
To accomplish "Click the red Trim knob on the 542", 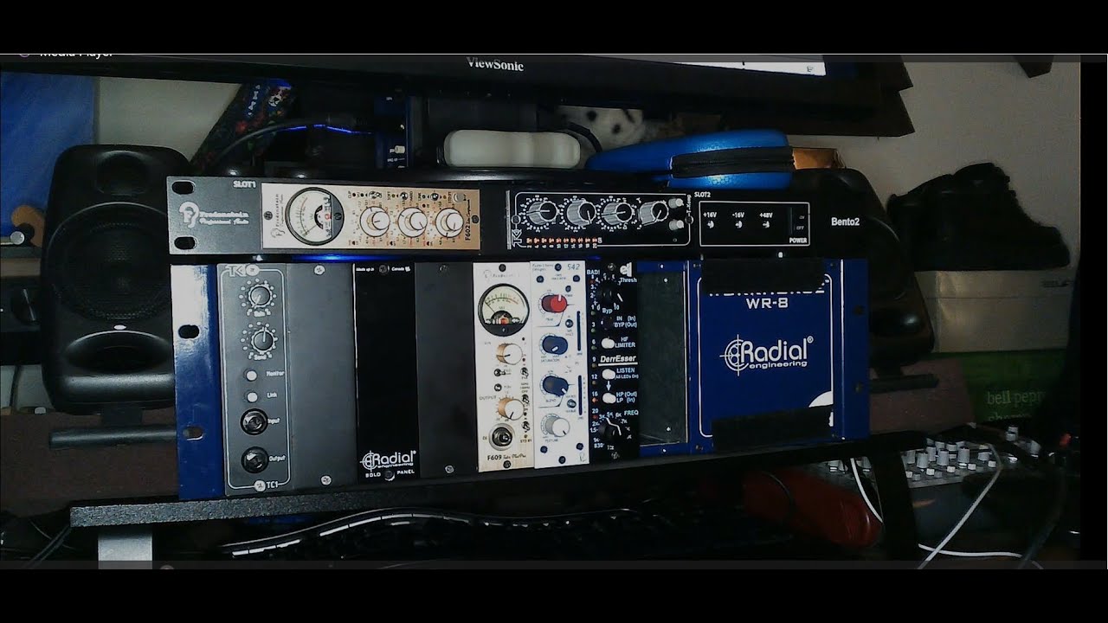I will [x=554, y=303].
